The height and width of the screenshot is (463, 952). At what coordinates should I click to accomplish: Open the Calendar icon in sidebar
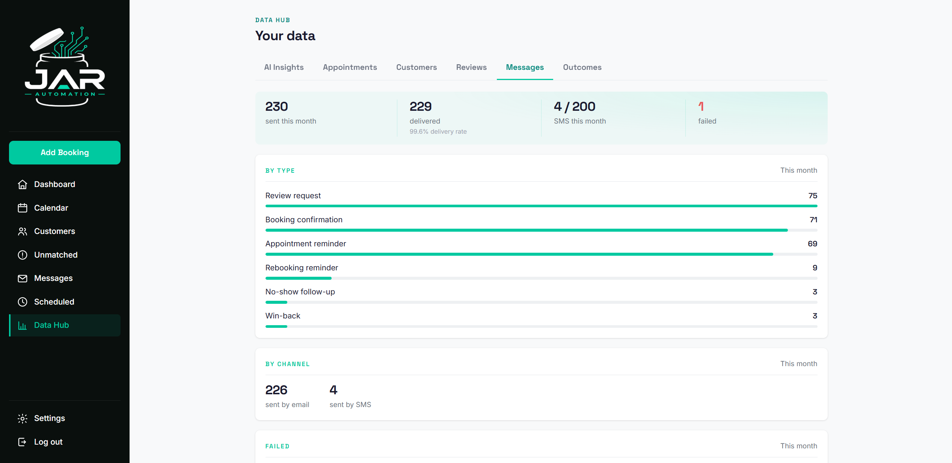(x=23, y=208)
